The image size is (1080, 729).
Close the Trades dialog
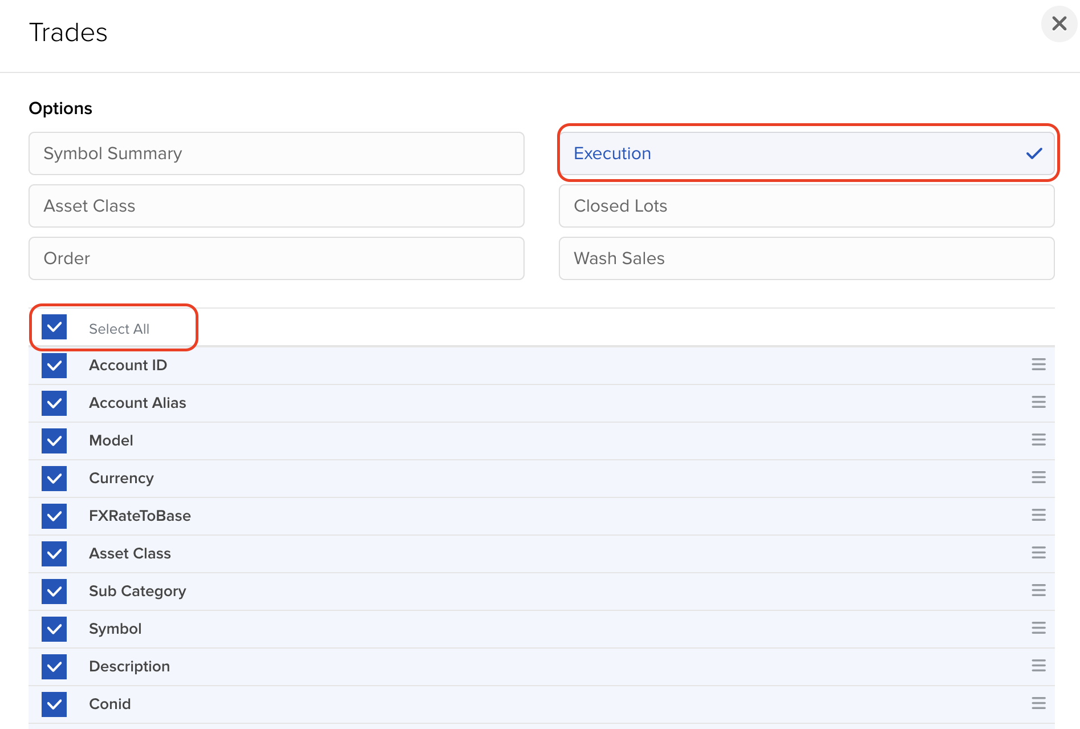pos(1059,23)
